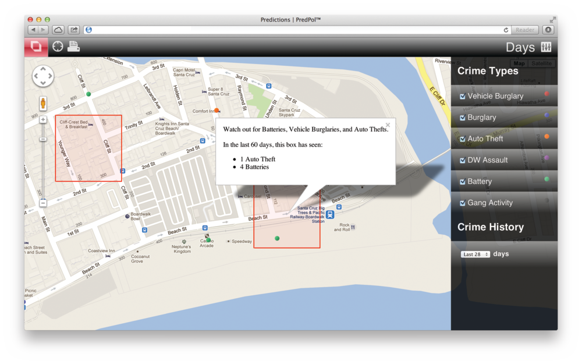This screenshot has height=364, width=582.
Task: Click the printer icon in toolbar
Action: [x=73, y=47]
